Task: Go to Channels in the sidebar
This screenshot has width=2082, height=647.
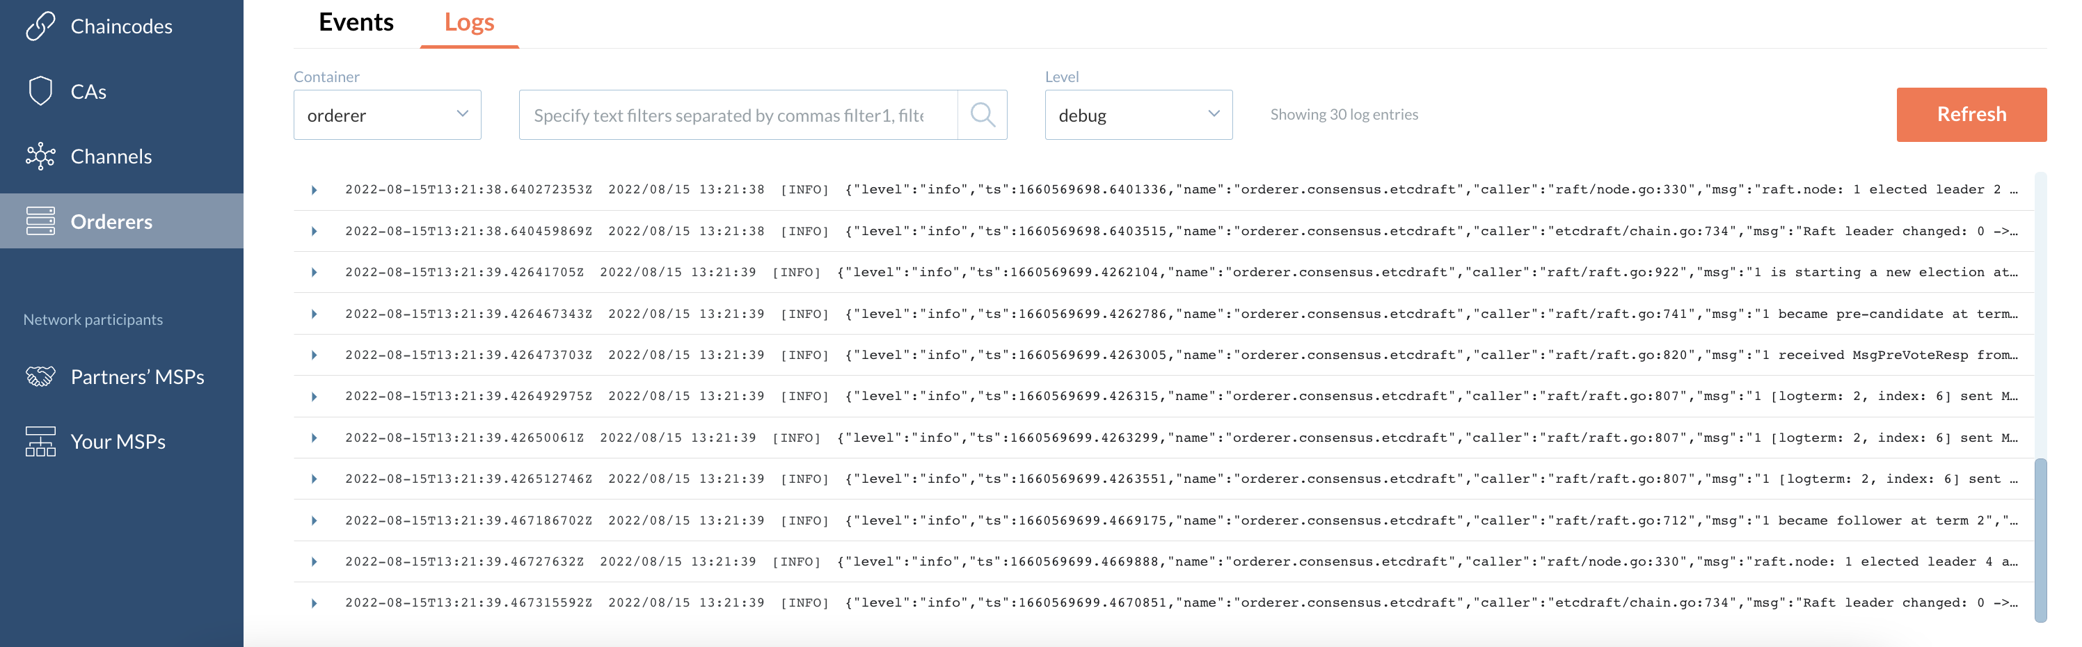Action: coord(111,156)
